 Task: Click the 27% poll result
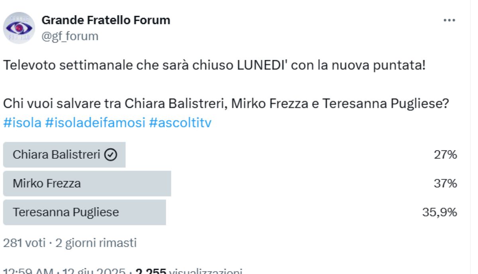tap(445, 155)
